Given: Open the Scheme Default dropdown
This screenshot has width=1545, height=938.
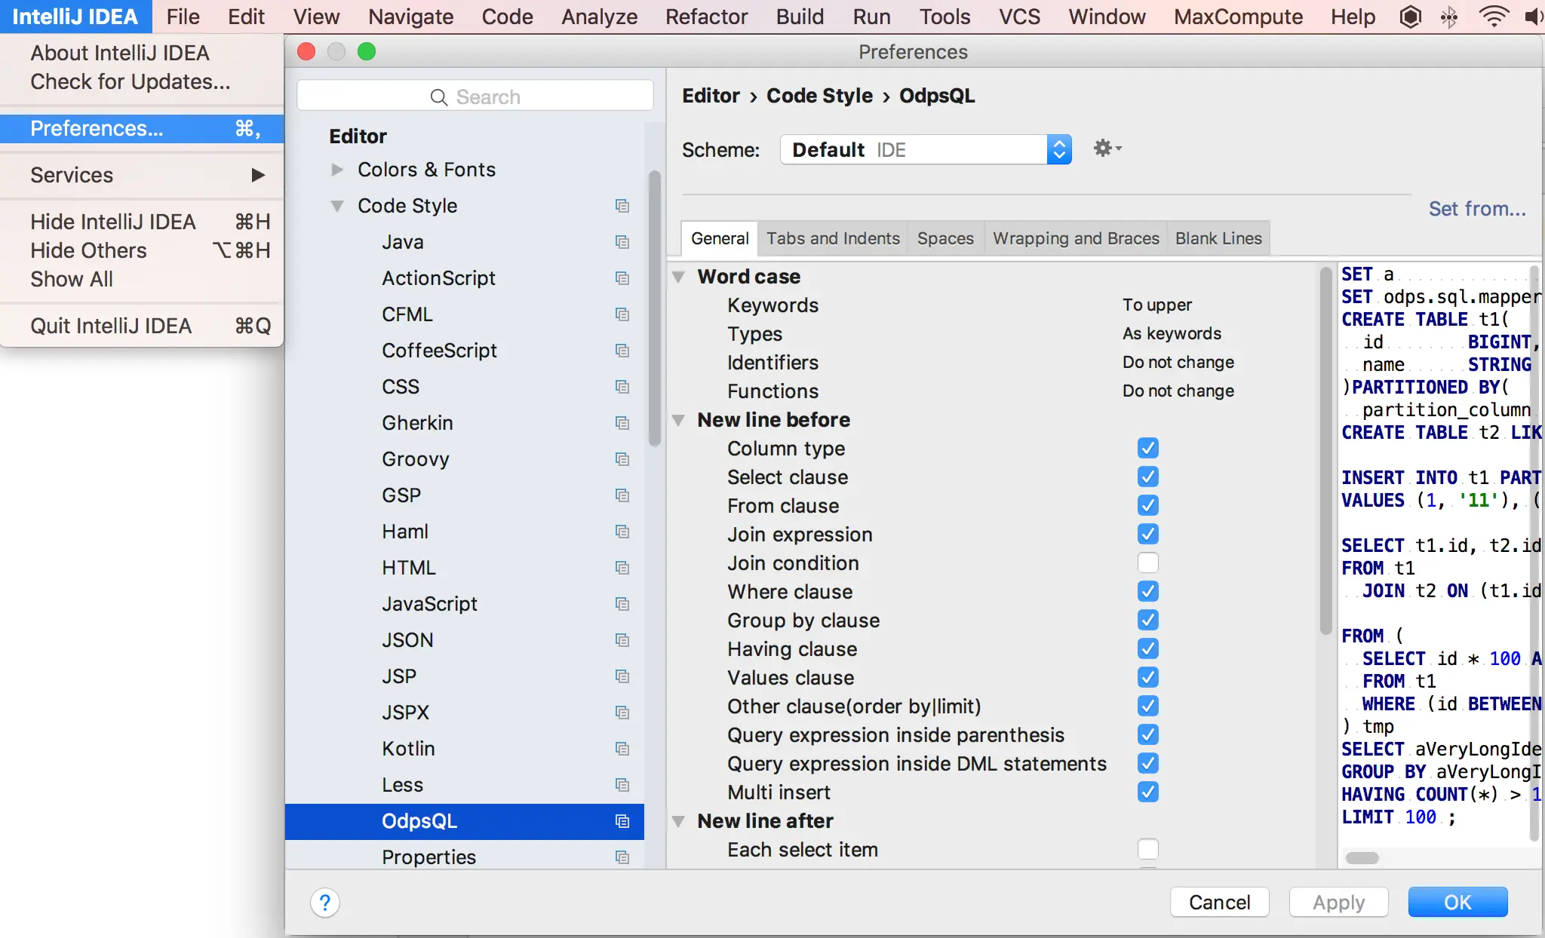Looking at the screenshot, I should tap(926, 149).
